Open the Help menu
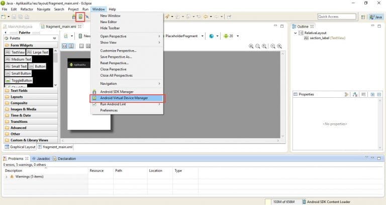 (112, 10)
